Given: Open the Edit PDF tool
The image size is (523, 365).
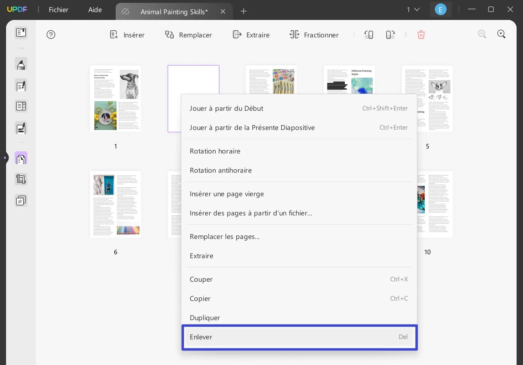Looking at the screenshot, I should pyautogui.click(x=21, y=85).
